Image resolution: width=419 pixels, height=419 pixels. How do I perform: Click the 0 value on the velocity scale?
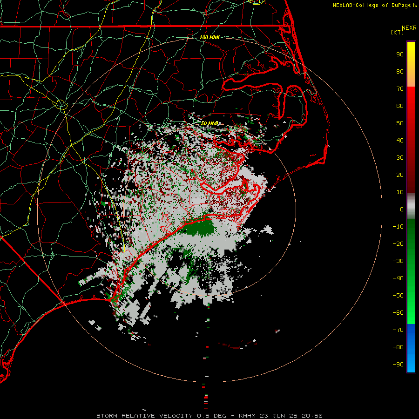402,209
